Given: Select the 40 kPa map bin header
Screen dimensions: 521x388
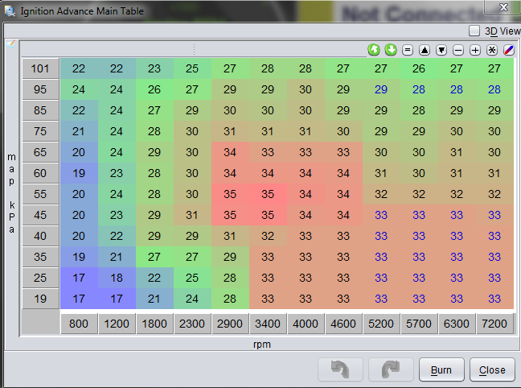Looking at the screenshot, I should [x=40, y=236].
